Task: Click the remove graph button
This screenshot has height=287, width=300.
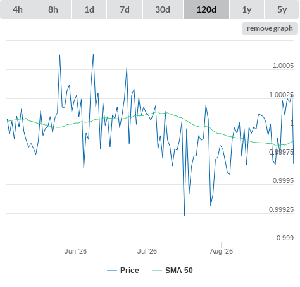Action: point(270,28)
